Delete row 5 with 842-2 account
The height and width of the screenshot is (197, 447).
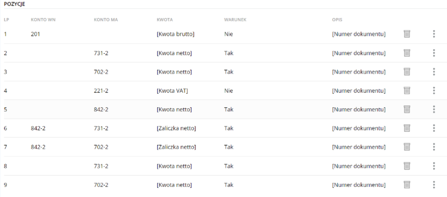coord(406,109)
